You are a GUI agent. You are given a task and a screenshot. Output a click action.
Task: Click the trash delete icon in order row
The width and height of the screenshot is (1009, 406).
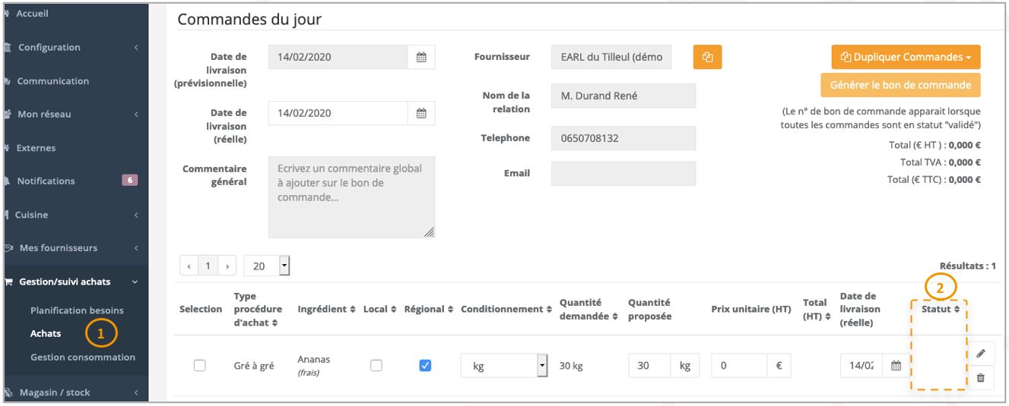[981, 377]
